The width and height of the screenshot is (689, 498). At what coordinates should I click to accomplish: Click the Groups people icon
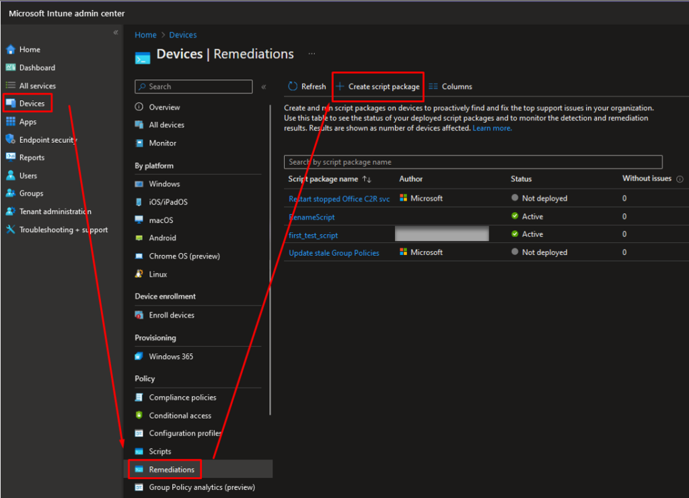[x=11, y=193]
